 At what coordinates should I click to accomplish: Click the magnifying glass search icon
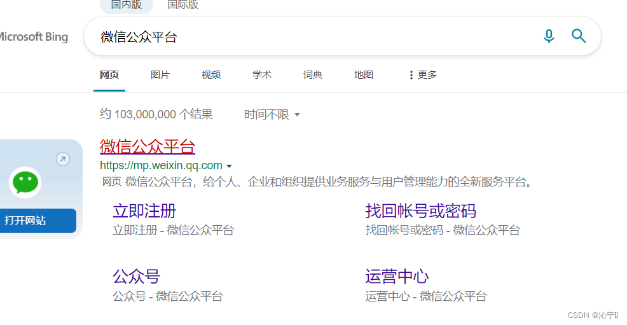tap(578, 36)
